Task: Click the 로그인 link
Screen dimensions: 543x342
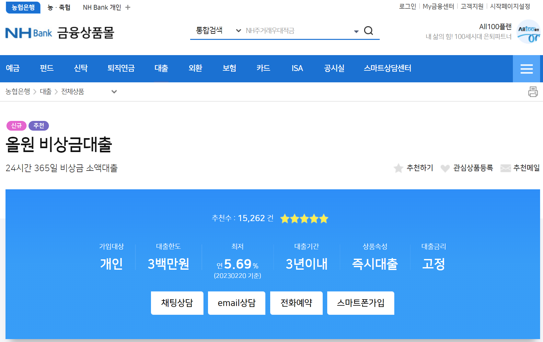Action: point(408,6)
